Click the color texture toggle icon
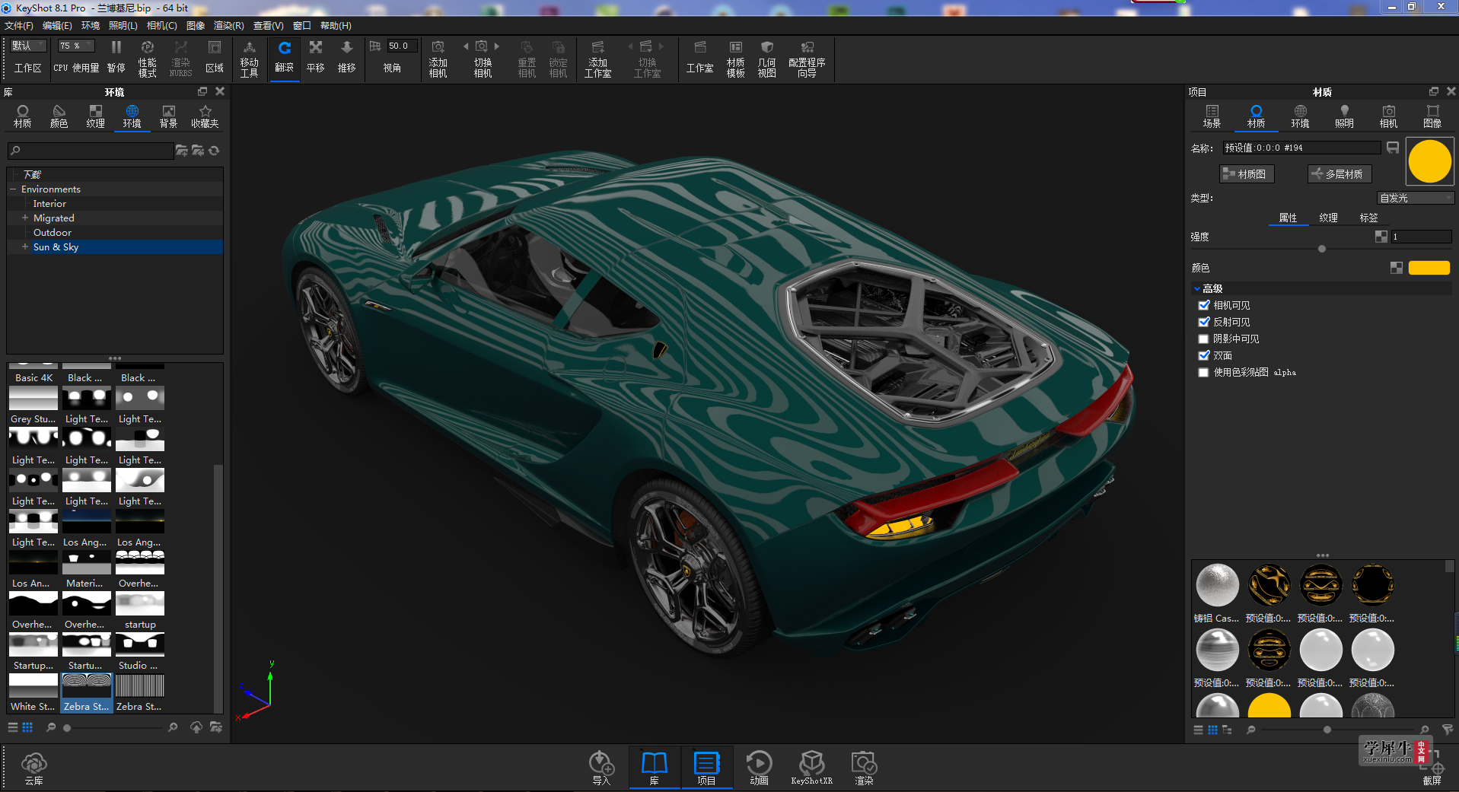The image size is (1459, 792). coord(1397,268)
